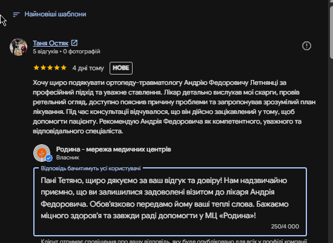This screenshot has height=243, width=333.
Task: Click the orange Родина clinic logo avatar
Action: pyautogui.click(x=42, y=153)
